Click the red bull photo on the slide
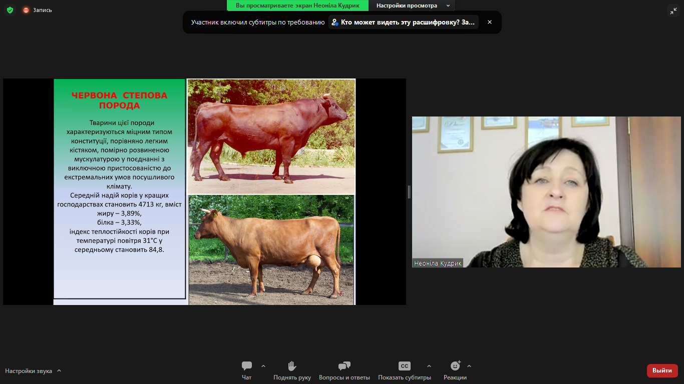Screen dimensions: 684x384 click(x=271, y=136)
